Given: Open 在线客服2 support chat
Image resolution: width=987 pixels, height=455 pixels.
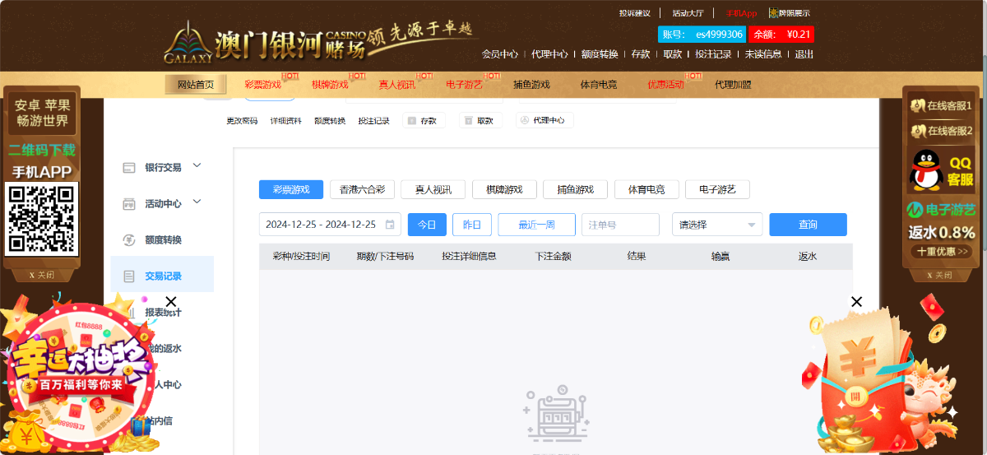Looking at the screenshot, I should point(941,131).
